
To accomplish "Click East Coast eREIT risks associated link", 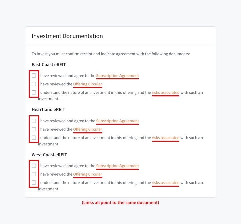I will (x=165, y=92).
